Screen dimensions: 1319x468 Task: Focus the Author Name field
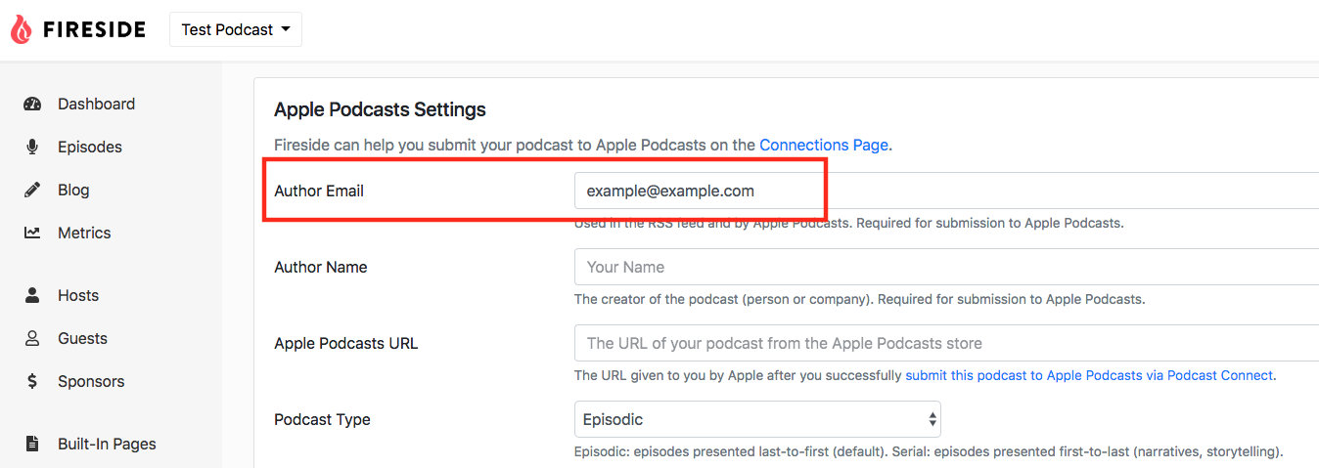pyautogui.click(x=946, y=267)
